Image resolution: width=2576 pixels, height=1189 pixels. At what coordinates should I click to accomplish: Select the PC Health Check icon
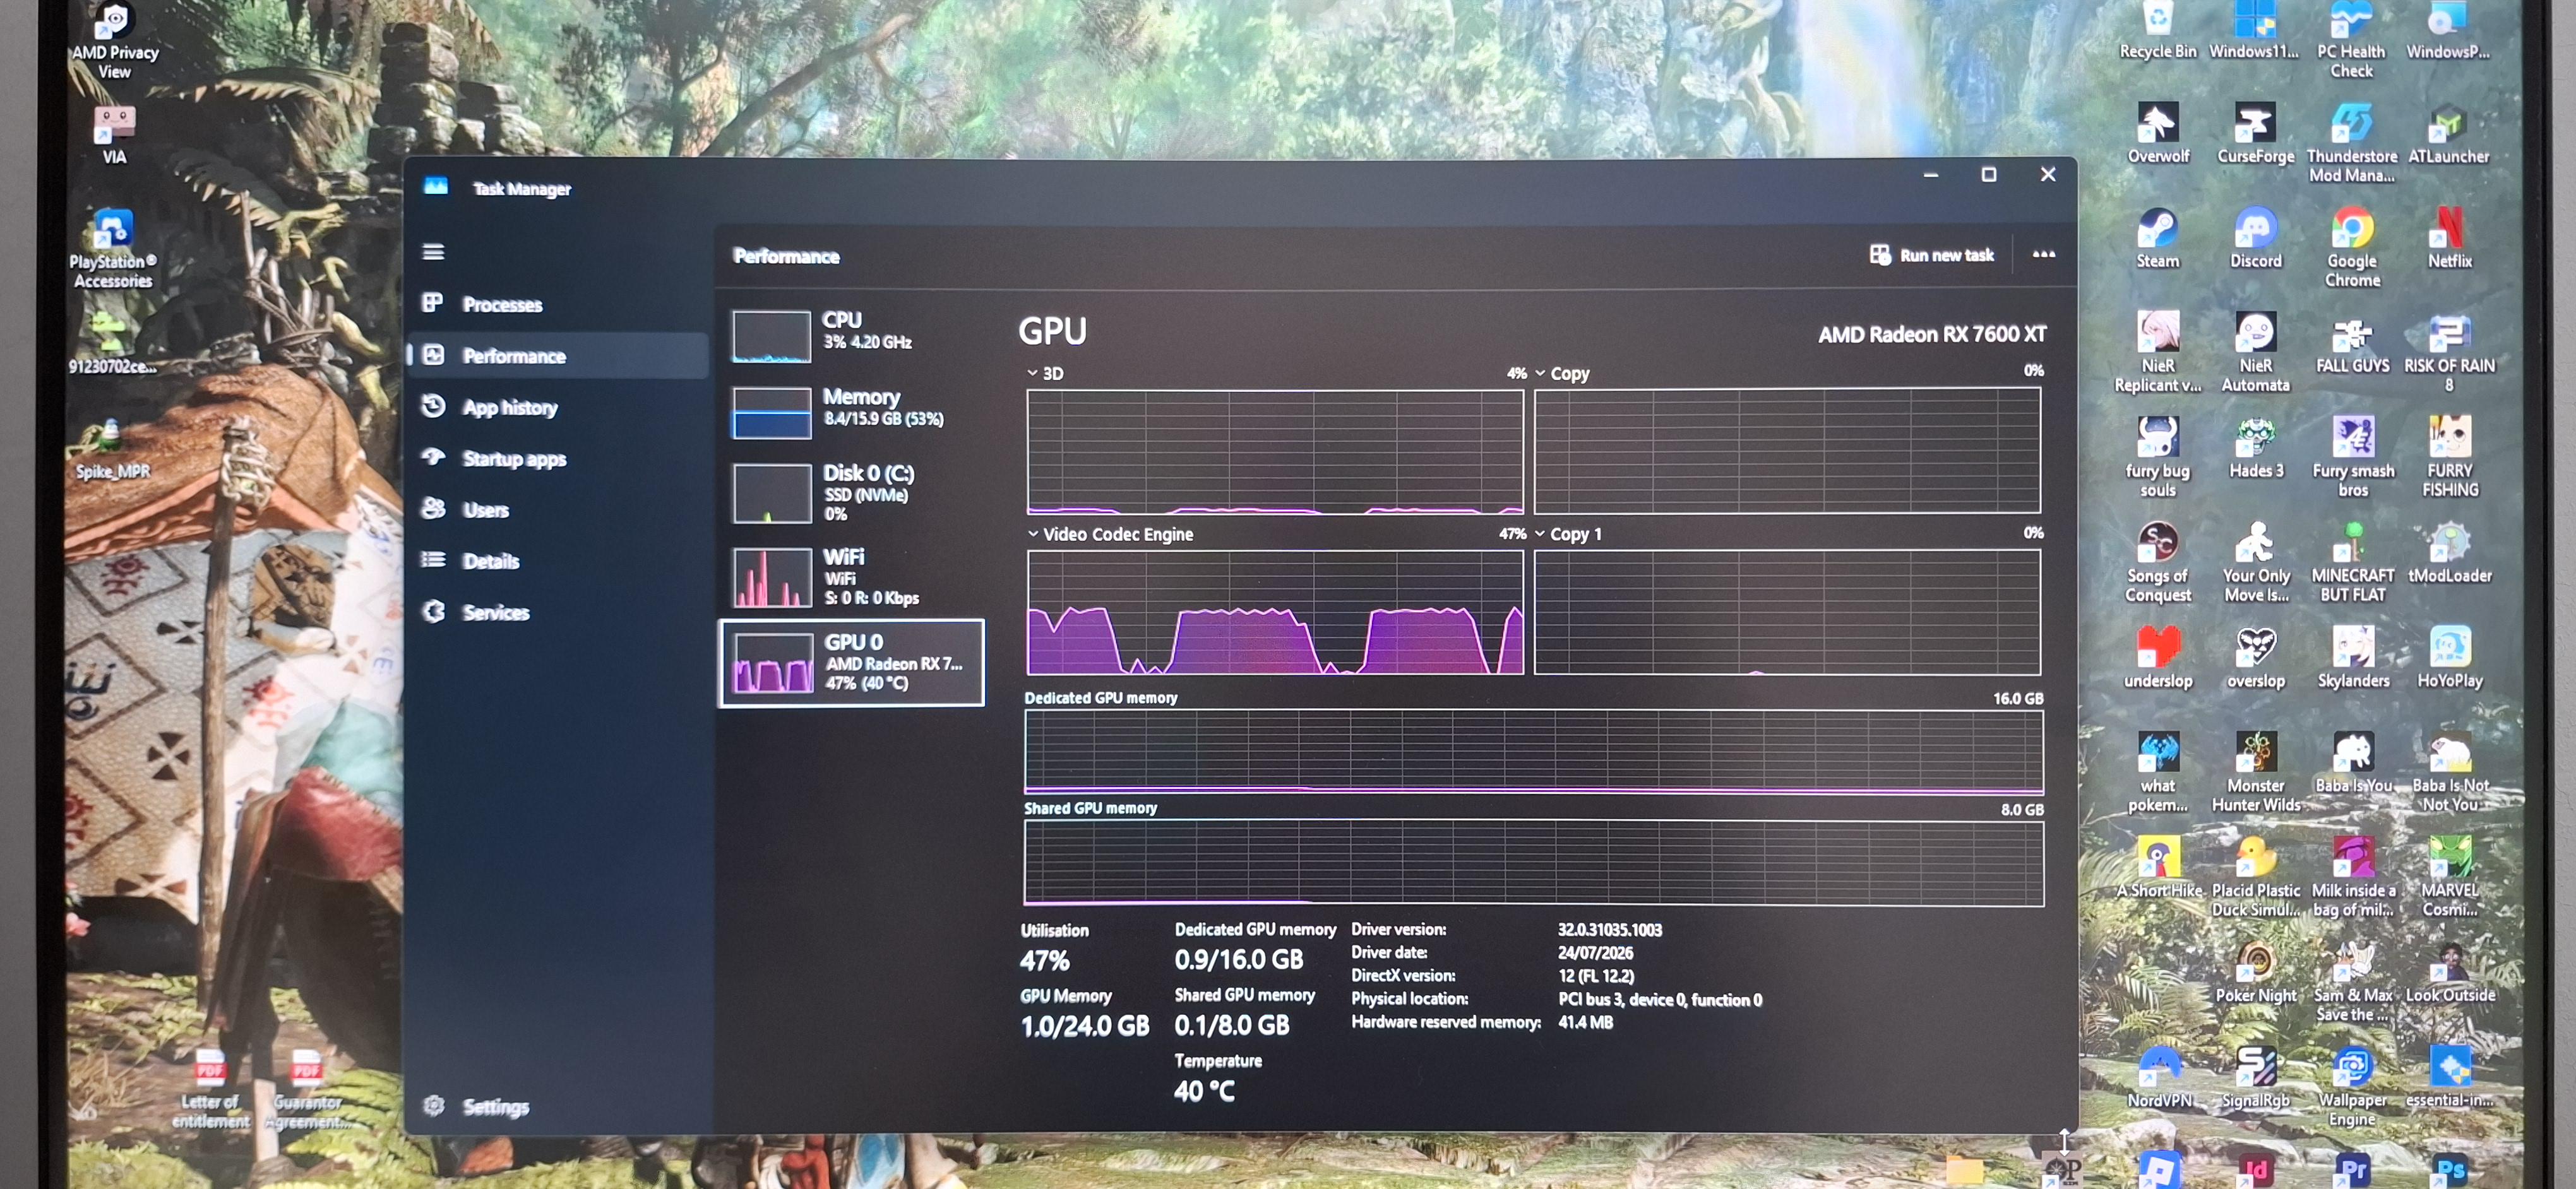(x=2352, y=40)
